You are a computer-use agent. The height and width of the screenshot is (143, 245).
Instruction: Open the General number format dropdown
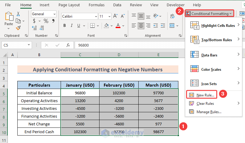(x=54, y=14)
